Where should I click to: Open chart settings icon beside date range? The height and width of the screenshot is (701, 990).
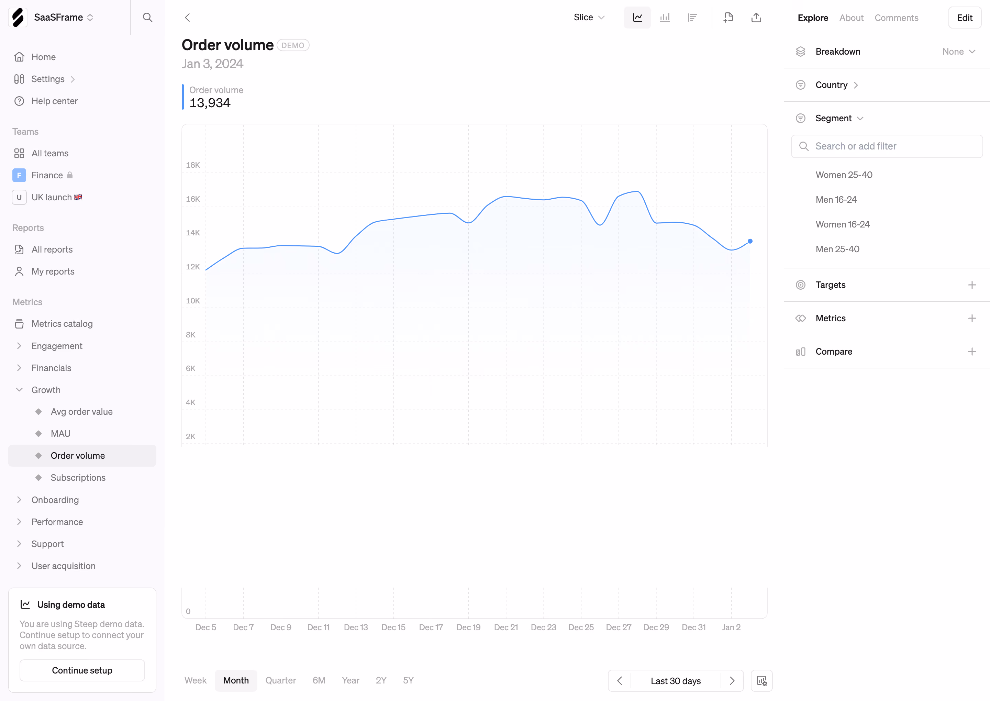tap(762, 681)
